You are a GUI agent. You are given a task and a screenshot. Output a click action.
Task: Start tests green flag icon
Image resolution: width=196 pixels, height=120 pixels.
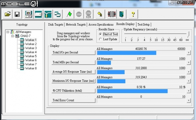(69, 14)
